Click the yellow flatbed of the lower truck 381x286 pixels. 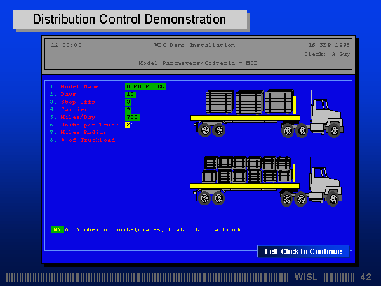tap(244, 186)
